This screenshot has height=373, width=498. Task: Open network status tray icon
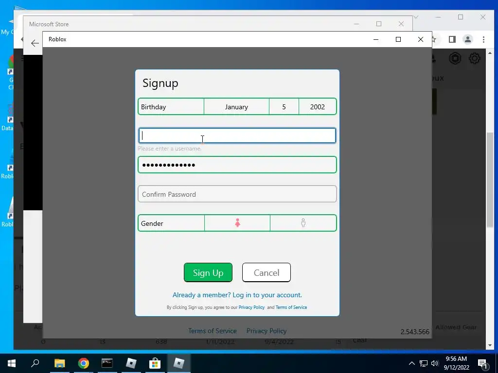(424, 363)
